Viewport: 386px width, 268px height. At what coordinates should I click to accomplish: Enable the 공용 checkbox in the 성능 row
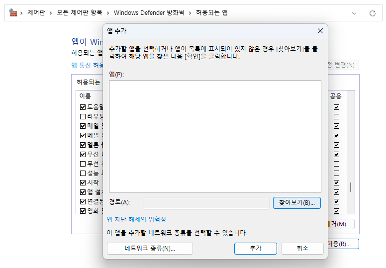[x=337, y=173]
